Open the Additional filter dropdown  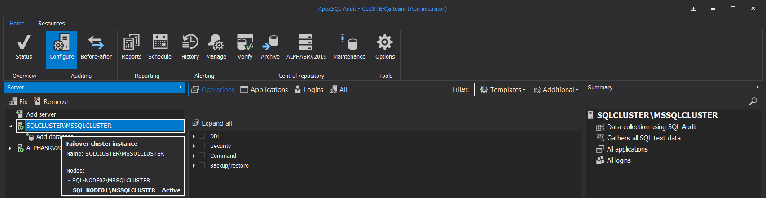click(x=556, y=89)
